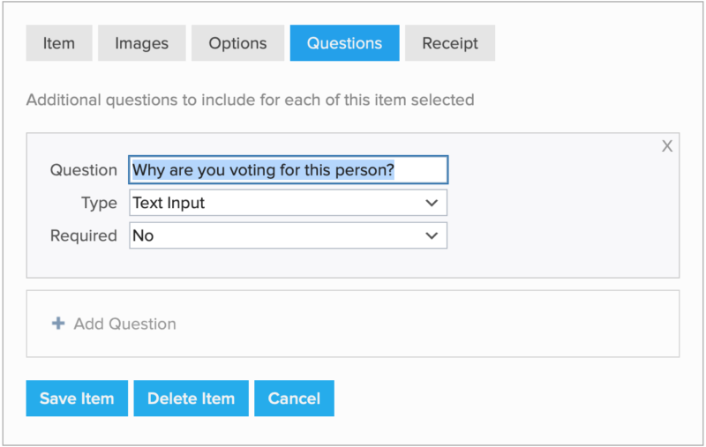The height and width of the screenshot is (447, 706).
Task: Go to the Options tab
Action: click(237, 43)
